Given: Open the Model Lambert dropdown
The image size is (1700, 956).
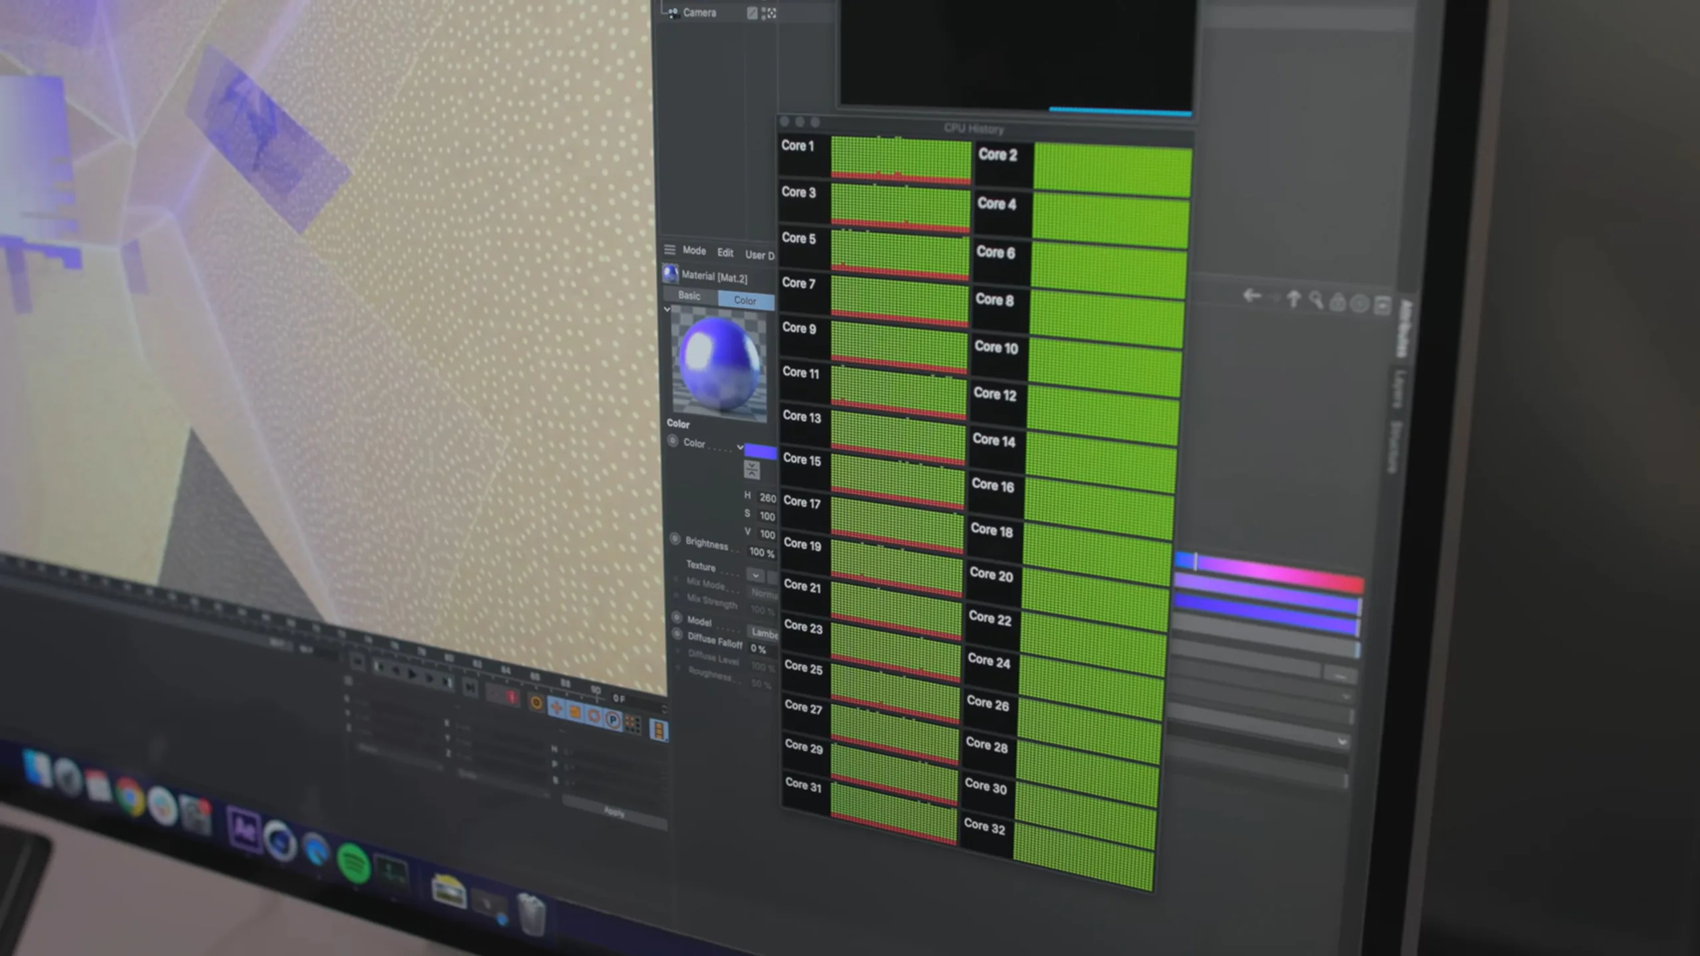Looking at the screenshot, I should point(764,633).
